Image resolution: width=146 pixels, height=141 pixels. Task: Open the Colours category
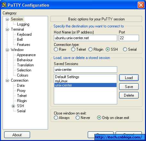[23, 75]
